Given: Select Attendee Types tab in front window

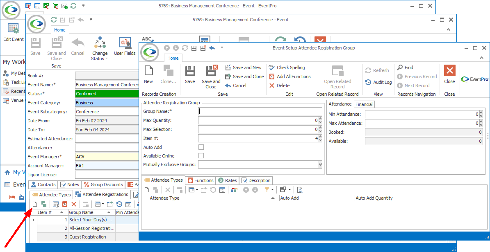Looking at the screenshot, I should [x=163, y=180].
